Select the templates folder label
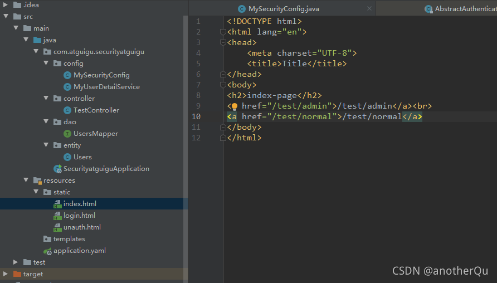 point(69,239)
